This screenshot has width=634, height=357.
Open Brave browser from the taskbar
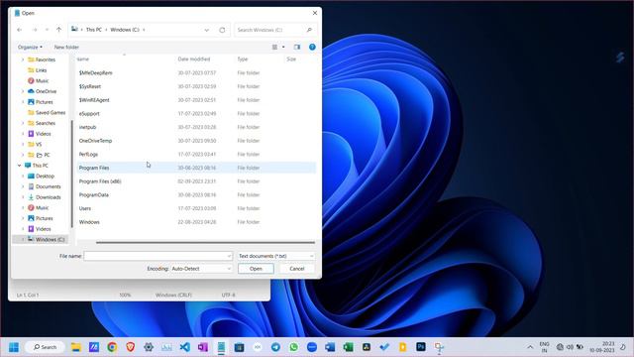coord(130,347)
